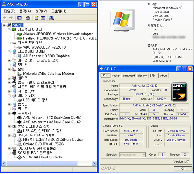
Task: Click the Scan for hardware changes icon
Action: pyautogui.click(x=51, y=18)
